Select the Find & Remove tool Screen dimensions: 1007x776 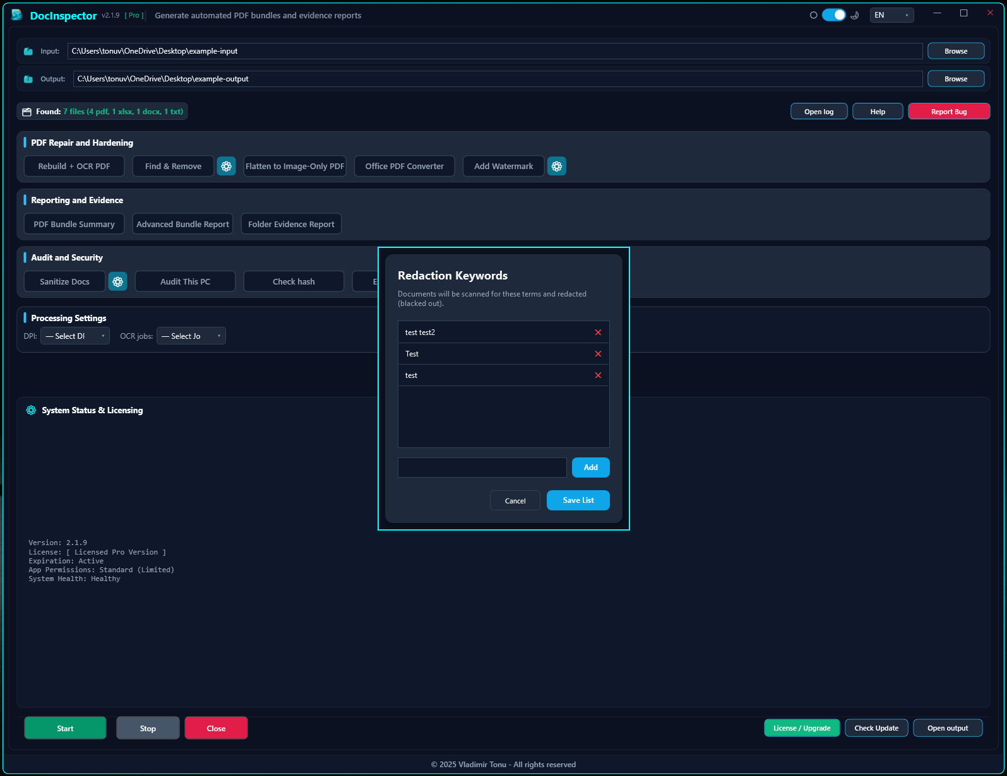[173, 166]
